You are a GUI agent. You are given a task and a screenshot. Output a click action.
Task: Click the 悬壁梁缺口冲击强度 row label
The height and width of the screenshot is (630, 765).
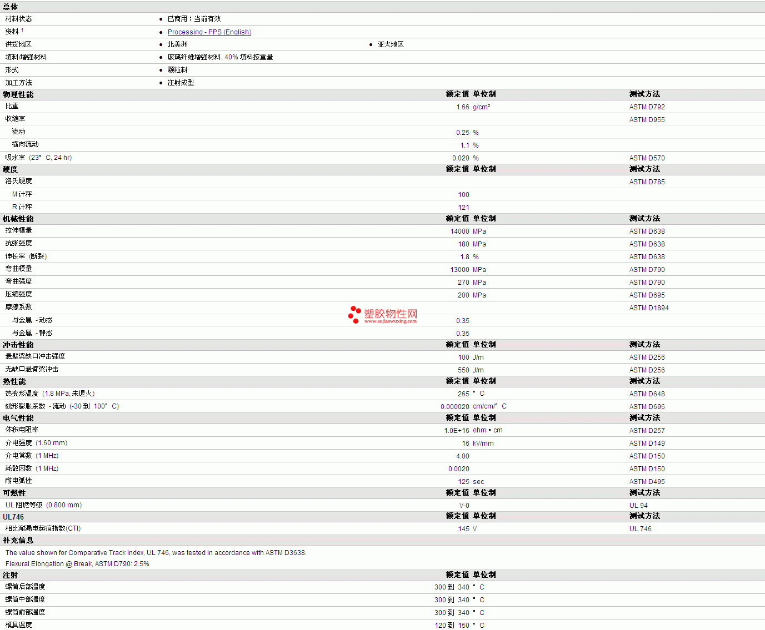click(x=35, y=356)
